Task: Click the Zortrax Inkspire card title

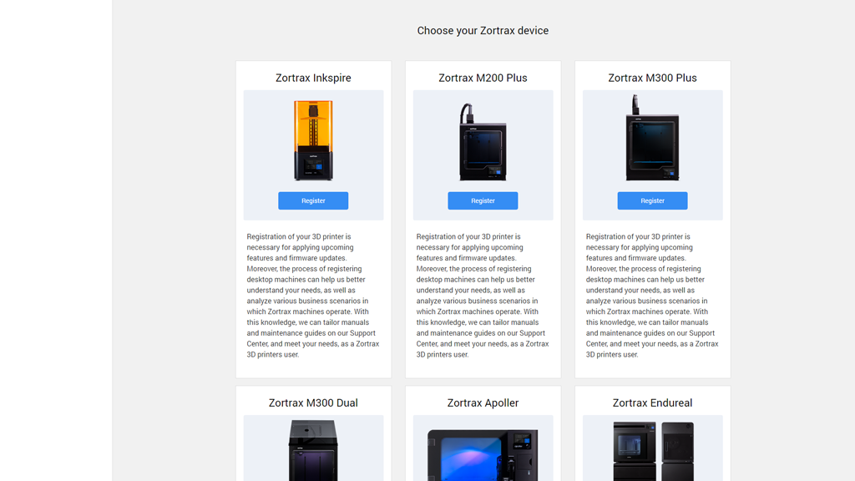Action: [x=313, y=78]
